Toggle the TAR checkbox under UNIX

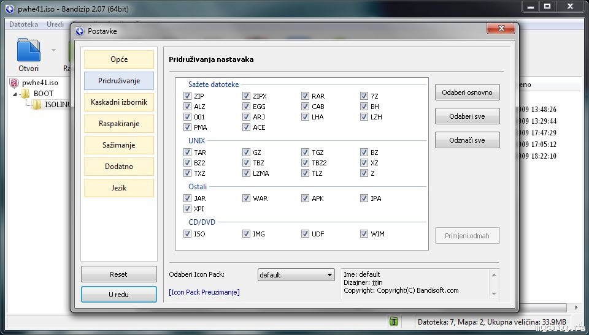point(187,152)
